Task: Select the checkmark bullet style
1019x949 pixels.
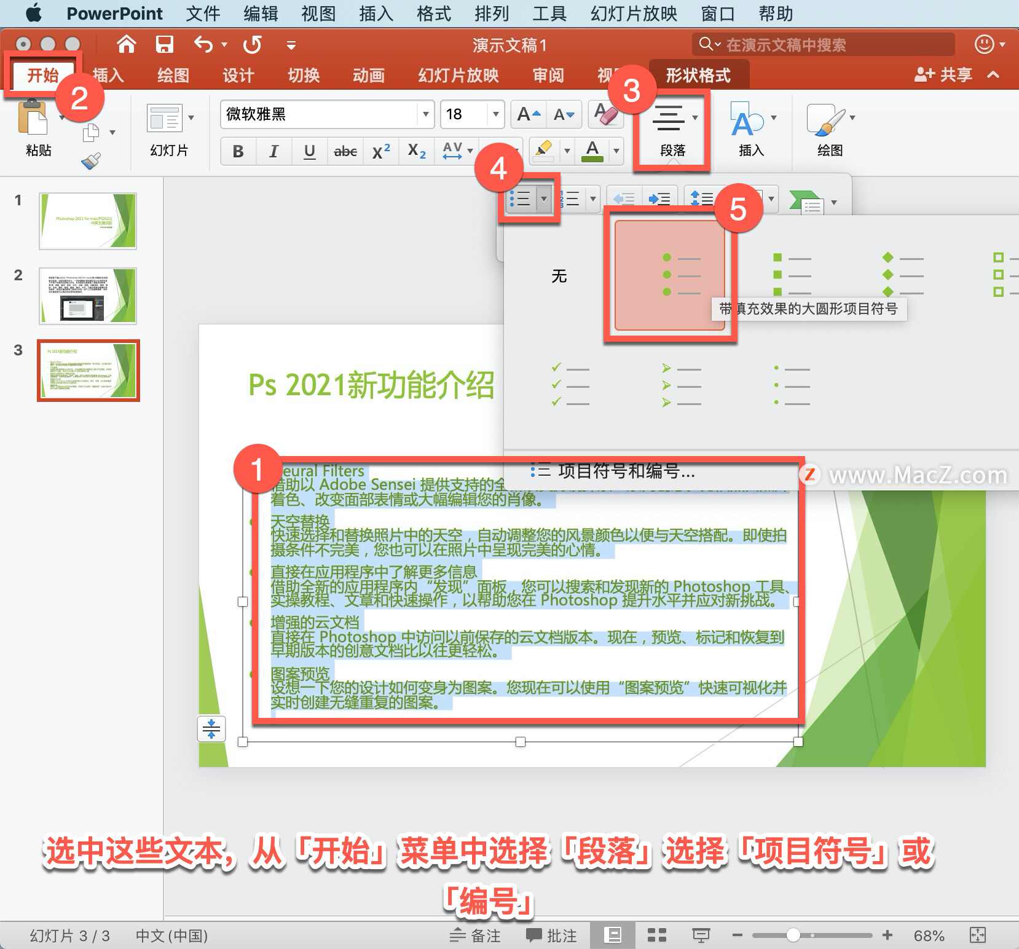Action: coord(570,385)
